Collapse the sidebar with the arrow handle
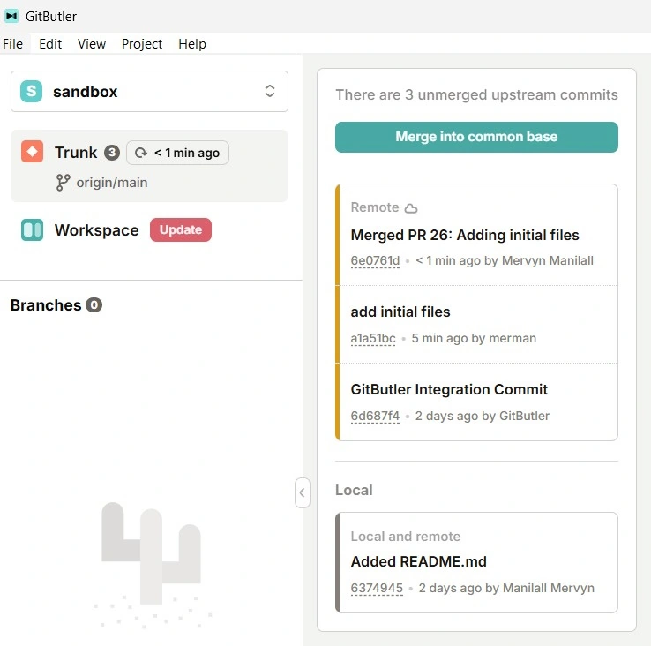Viewport: 651px width, 646px height. [303, 492]
